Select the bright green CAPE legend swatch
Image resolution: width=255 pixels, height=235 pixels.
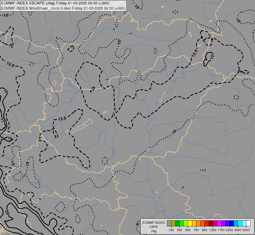[182, 224]
